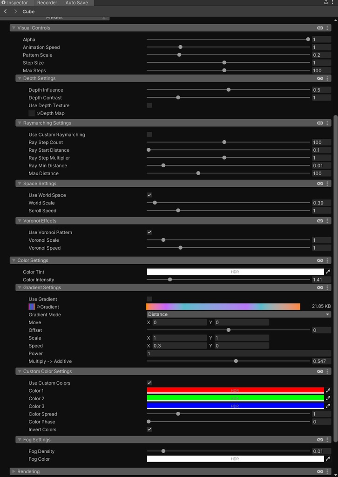Open Voronoi Effects three-dot menu
This screenshot has height=477, width=338.
pos(327,220)
